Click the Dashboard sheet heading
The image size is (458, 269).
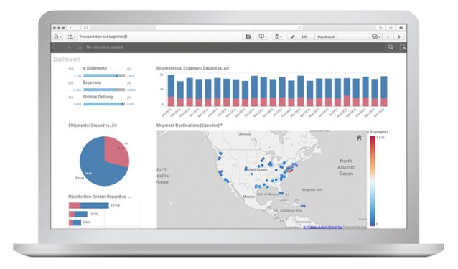coord(67,60)
